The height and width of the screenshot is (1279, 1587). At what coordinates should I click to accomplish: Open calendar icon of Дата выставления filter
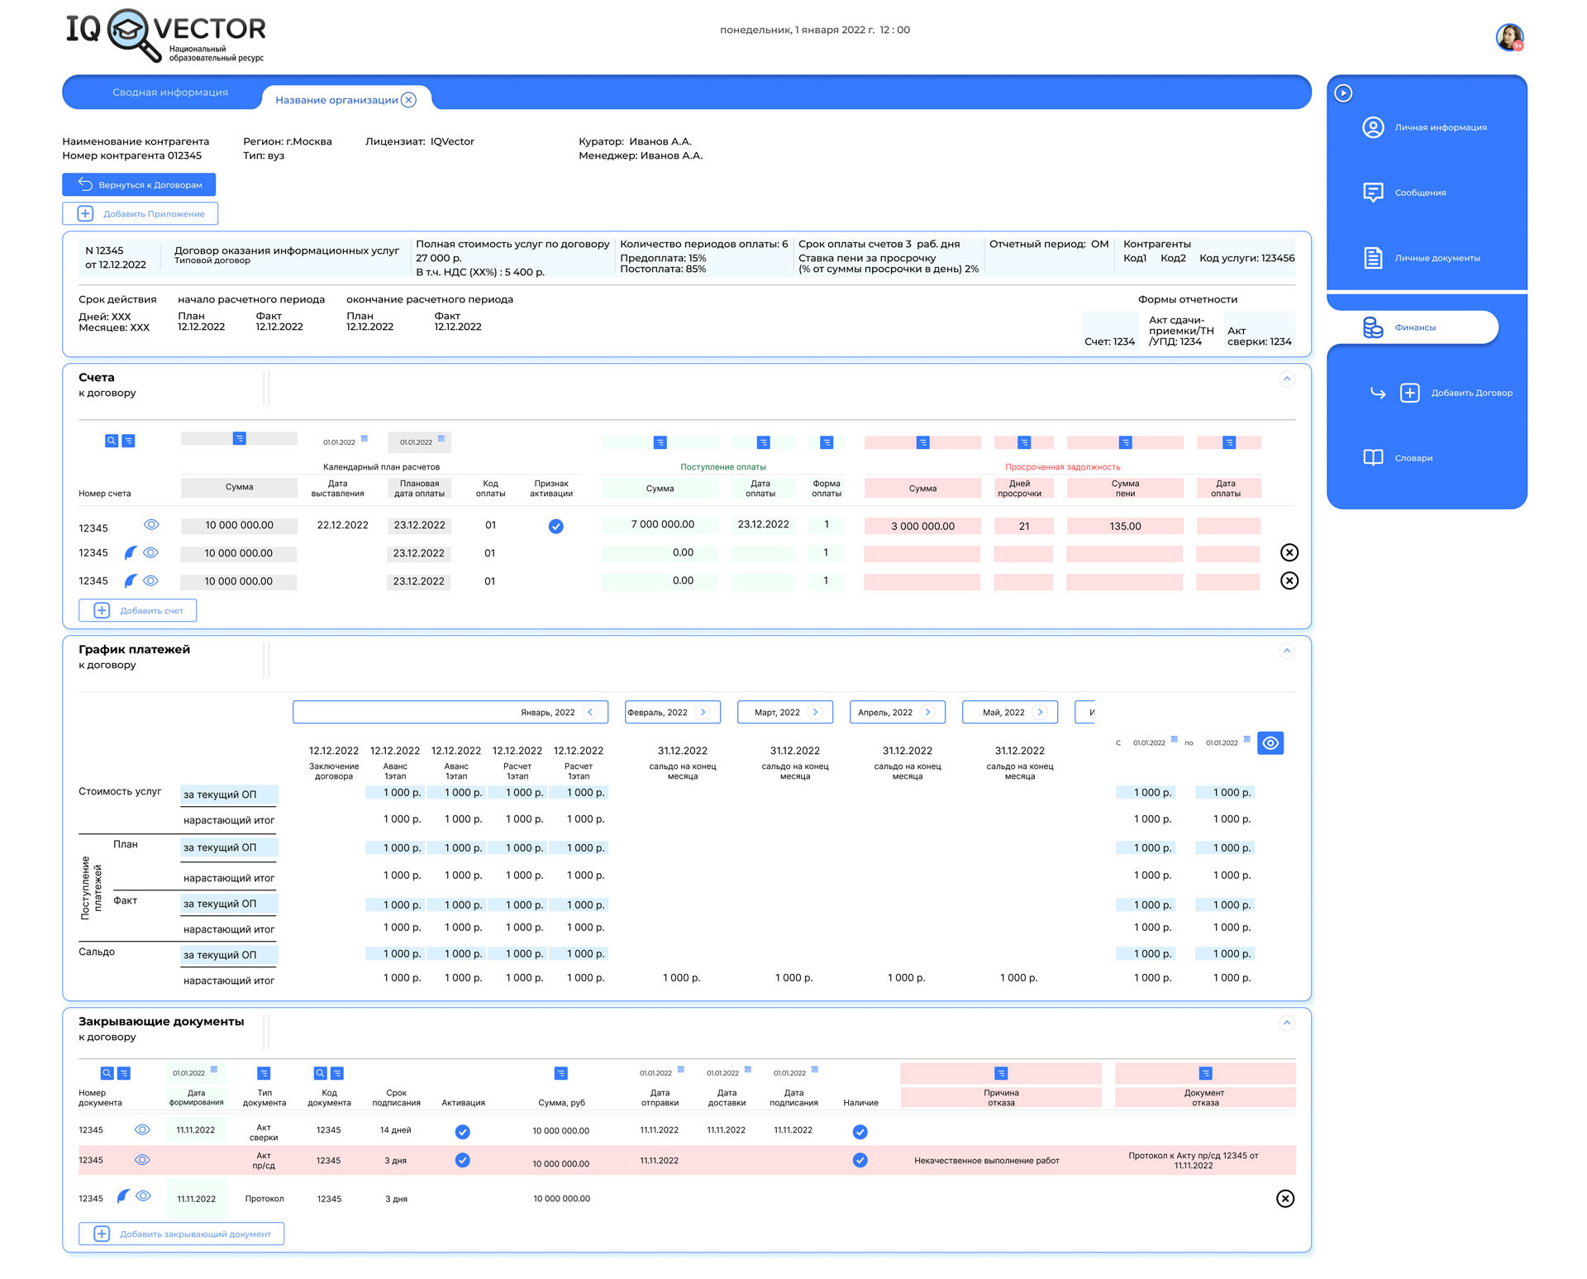pyautogui.click(x=364, y=439)
